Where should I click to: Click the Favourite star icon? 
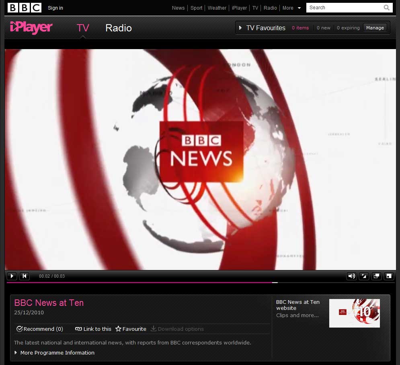(x=118, y=329)
